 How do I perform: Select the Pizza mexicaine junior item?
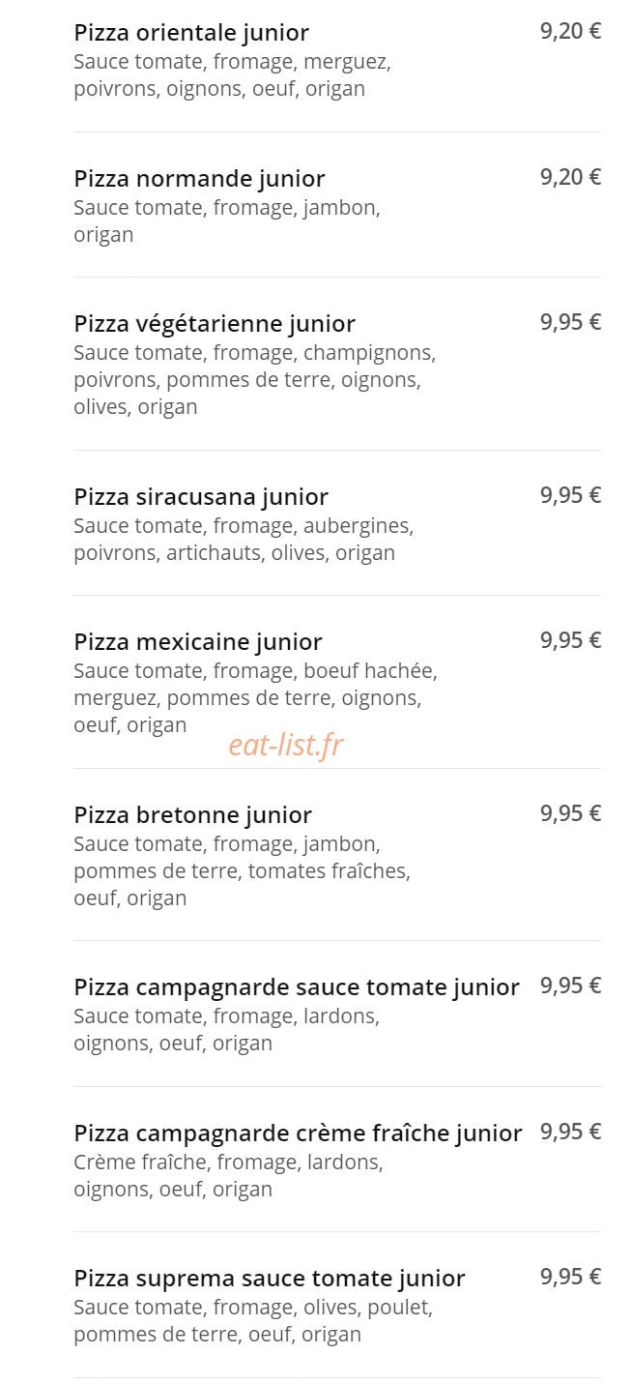[x=337, y=682]
